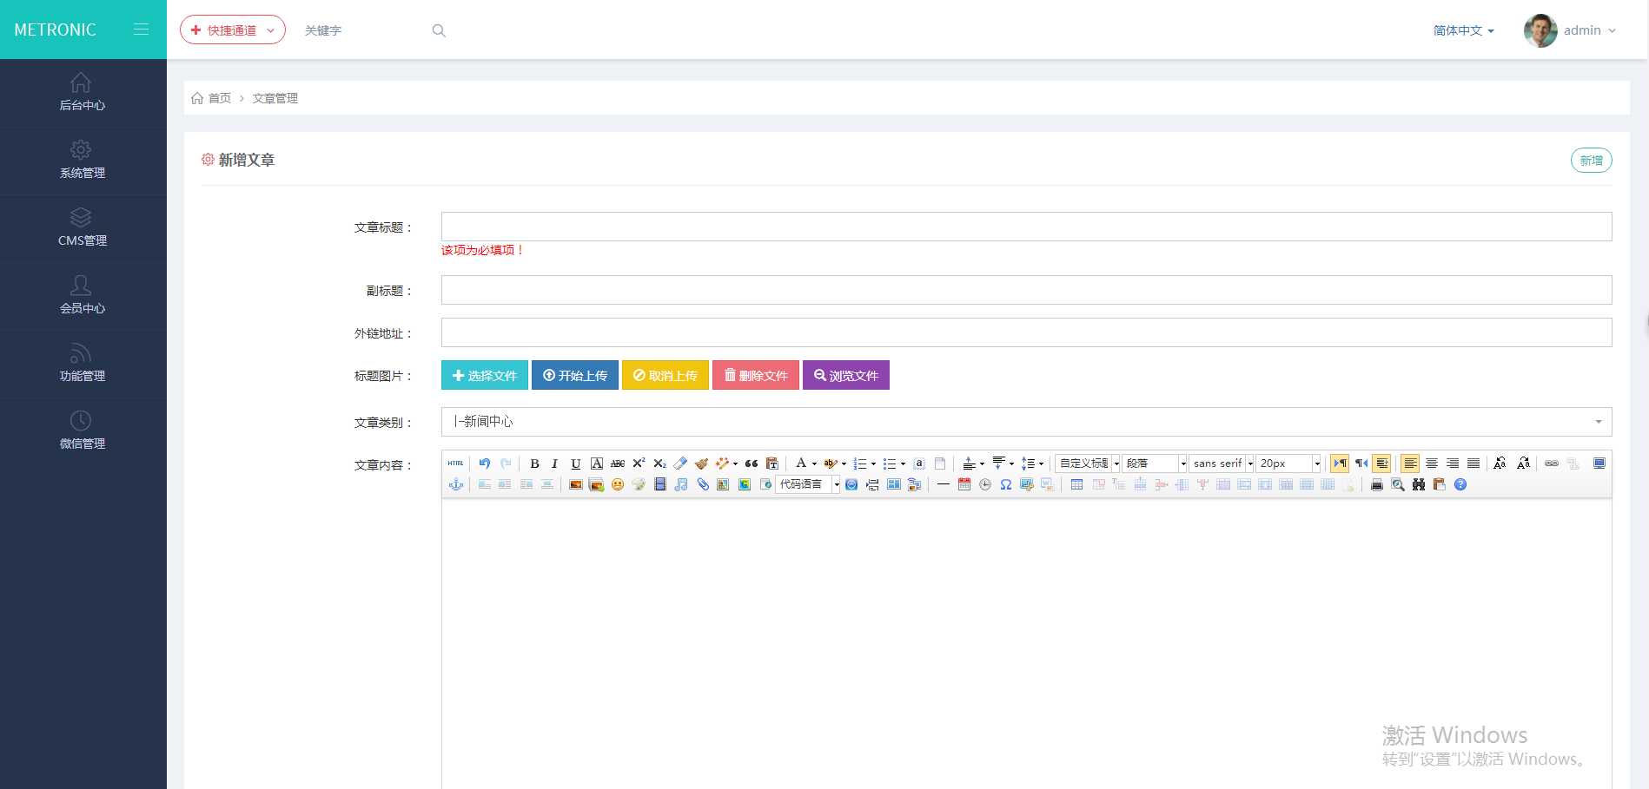Open 后台中心 in the sidebar
Viewport: 1649px width, 789px height.
pos(83,93)
